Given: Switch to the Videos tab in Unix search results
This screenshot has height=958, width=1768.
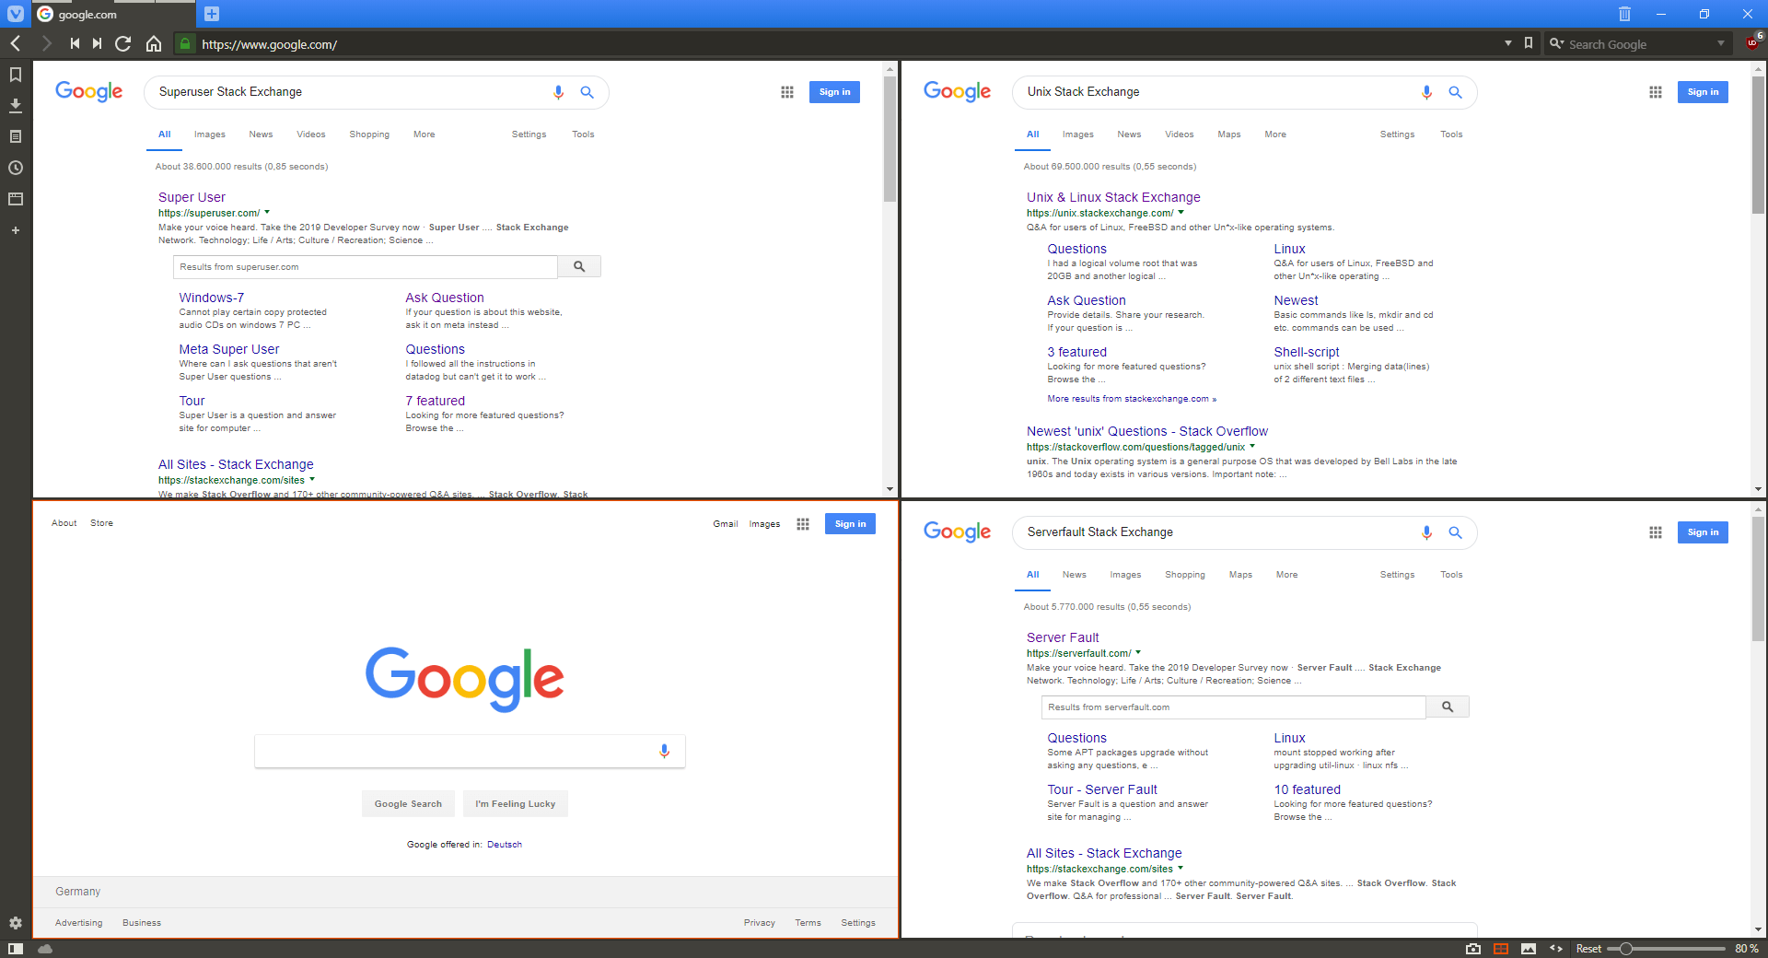Looking at the screenshot, I should [x=1179, y=134].
